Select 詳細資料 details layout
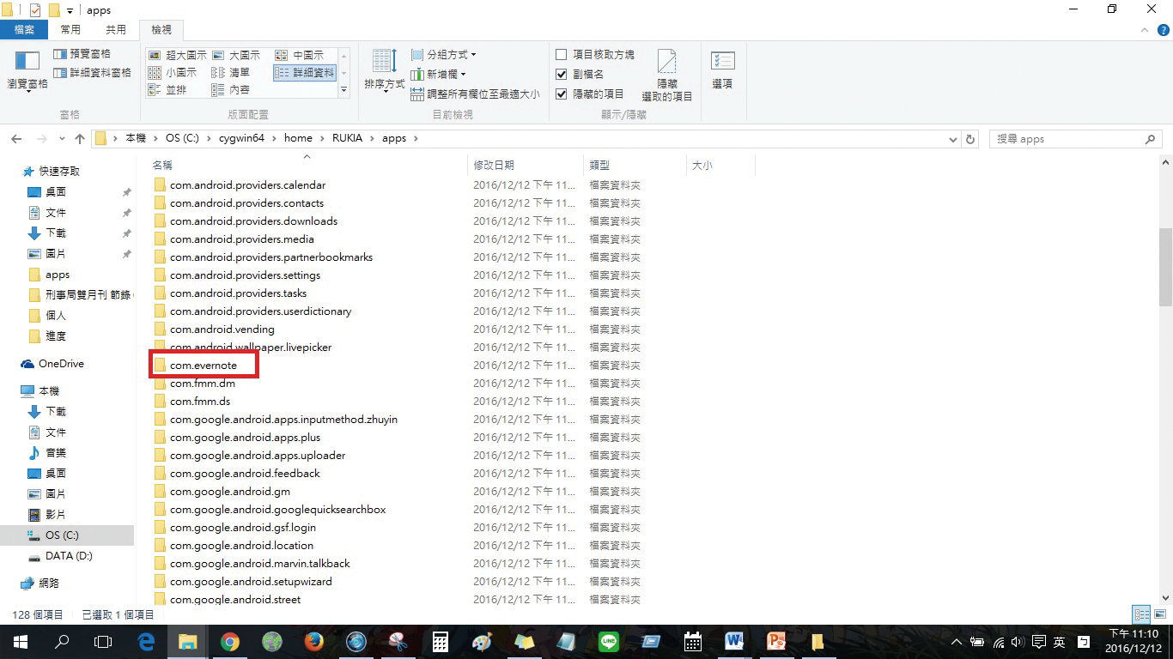Image resolution: width=1173 pixels, height=659 pixels. tap(305, 73)
